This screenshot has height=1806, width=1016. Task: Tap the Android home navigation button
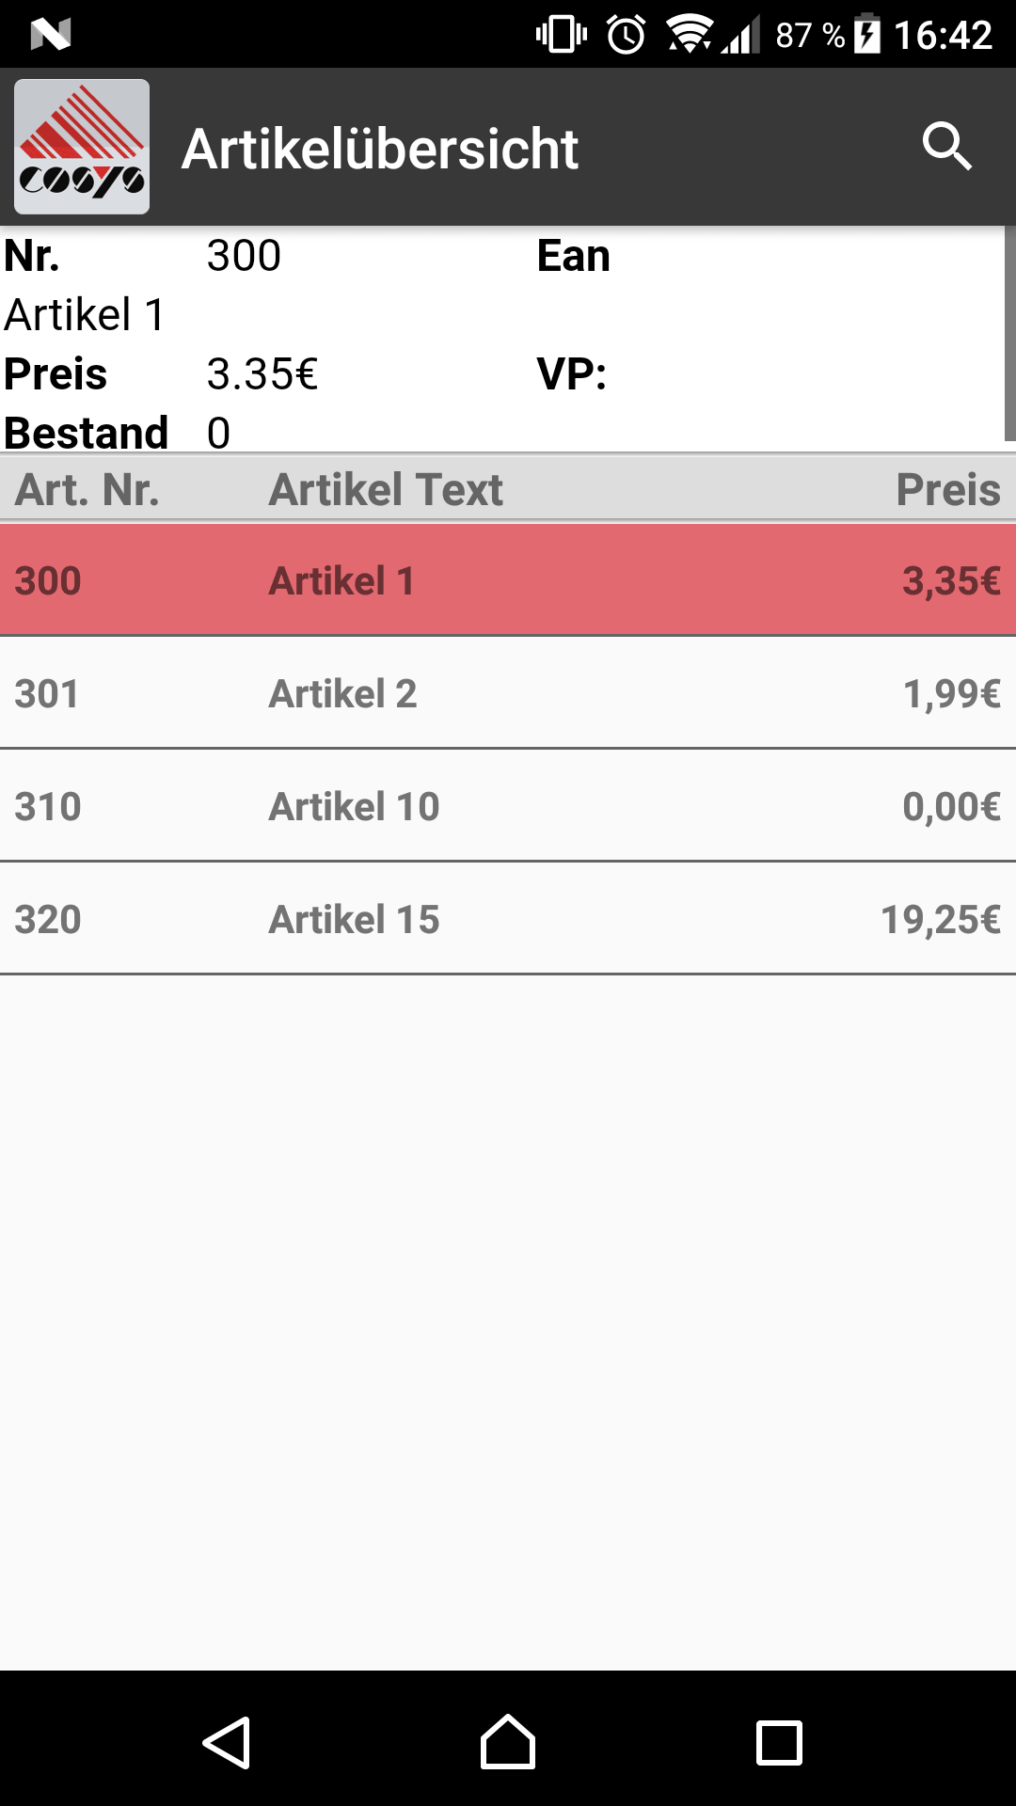(x=508, y=1742)
